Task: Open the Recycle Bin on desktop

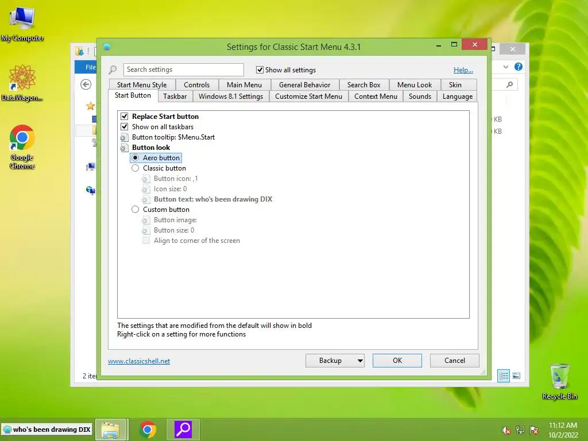Action: click(x=559, y=381)
